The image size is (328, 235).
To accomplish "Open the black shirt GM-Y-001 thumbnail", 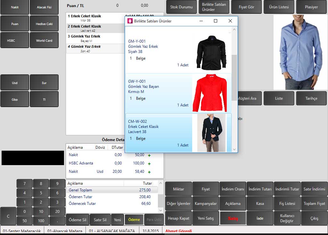I will [211, 53].
